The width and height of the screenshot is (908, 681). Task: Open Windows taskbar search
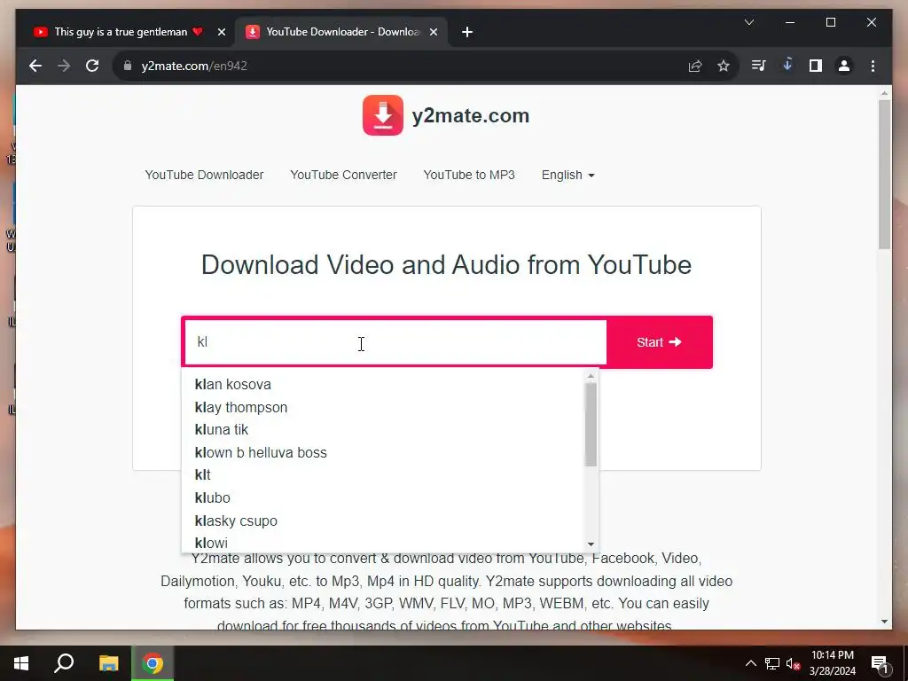[64, 663]
